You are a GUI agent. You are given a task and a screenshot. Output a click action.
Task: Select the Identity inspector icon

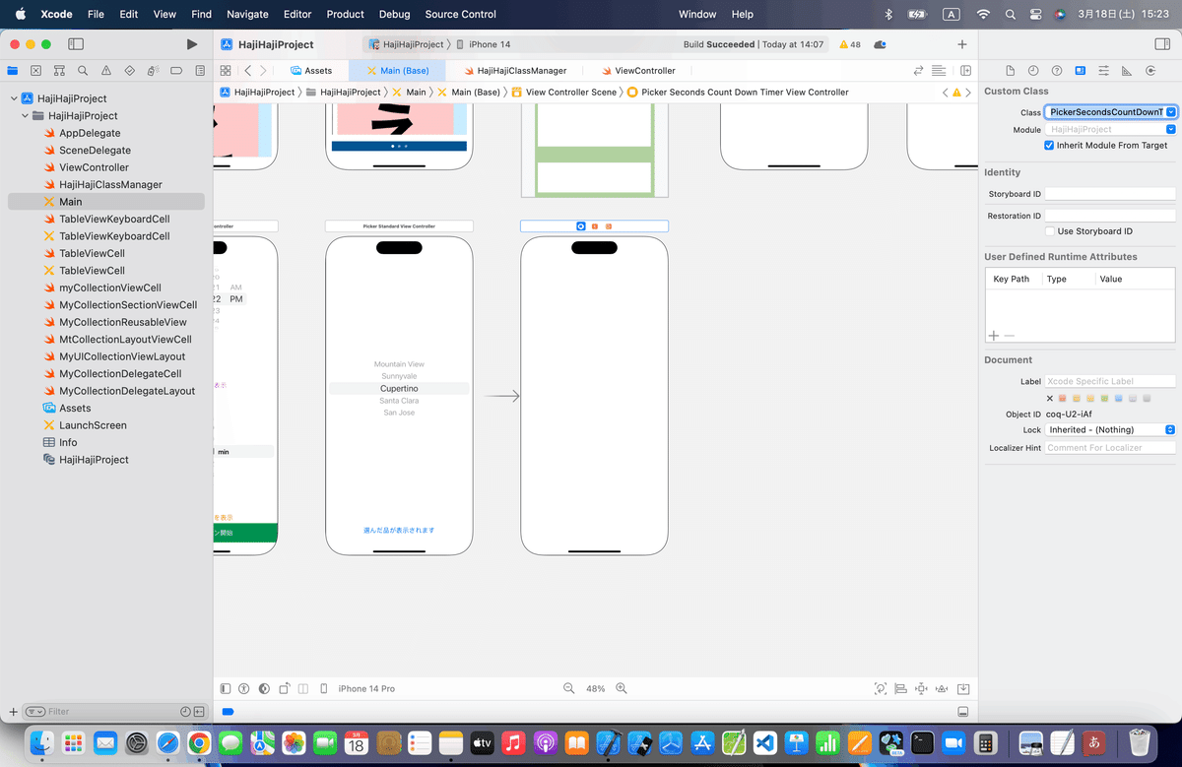pyautogui.click(x=1081, y=71)
